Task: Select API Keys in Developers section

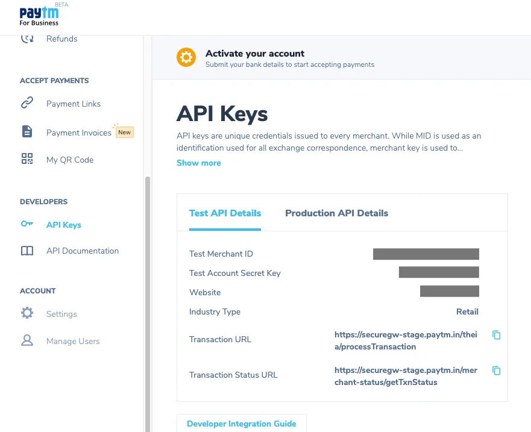Action: point(64,225)
